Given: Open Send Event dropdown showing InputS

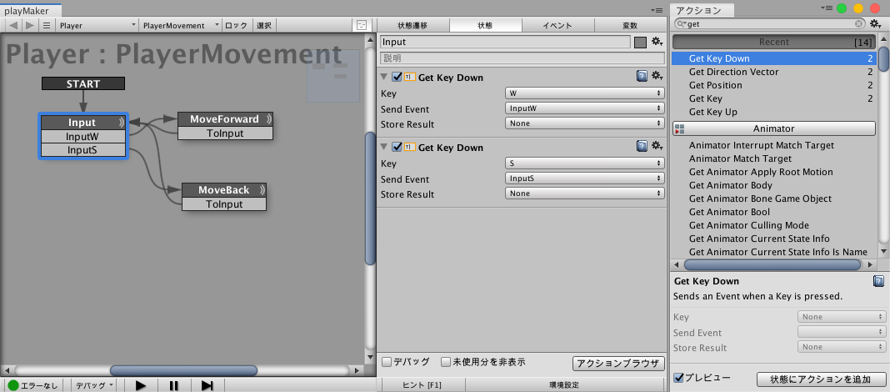Looking at the screenshot, I should coord(585,178).
